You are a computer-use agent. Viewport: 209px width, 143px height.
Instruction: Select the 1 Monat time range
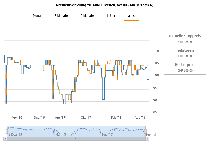pyautogui.click(x=36, y=16)
